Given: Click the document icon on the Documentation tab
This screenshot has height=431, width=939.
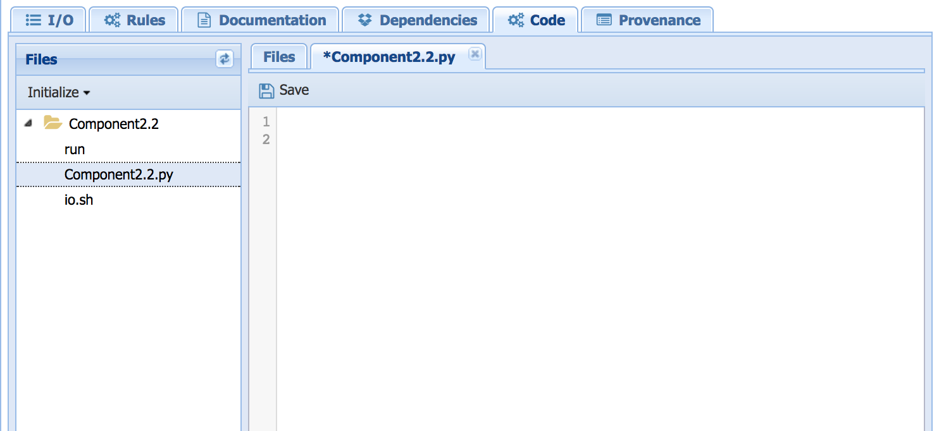Looking at the screenshot, I should point(204,20).
